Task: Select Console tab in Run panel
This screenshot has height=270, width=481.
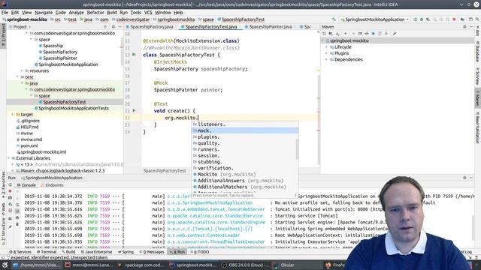Action: pos(26,185)
